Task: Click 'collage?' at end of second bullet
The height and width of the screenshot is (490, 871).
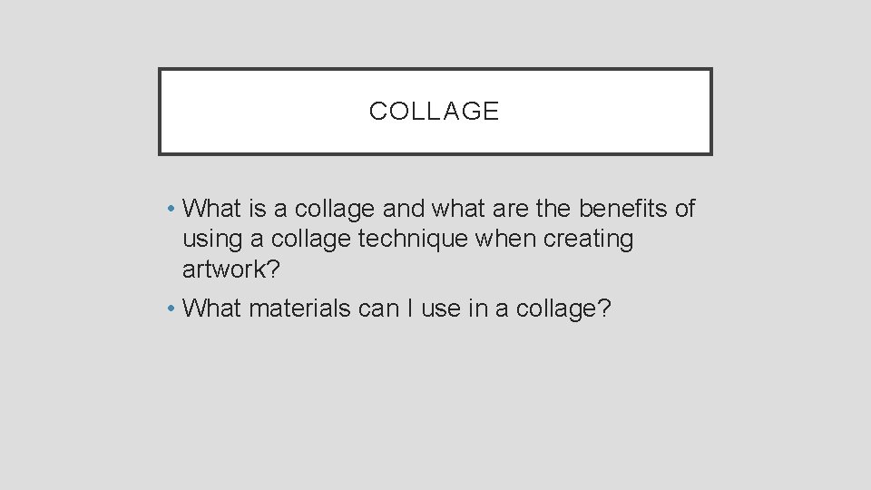Action: click(x=563, y=309)
